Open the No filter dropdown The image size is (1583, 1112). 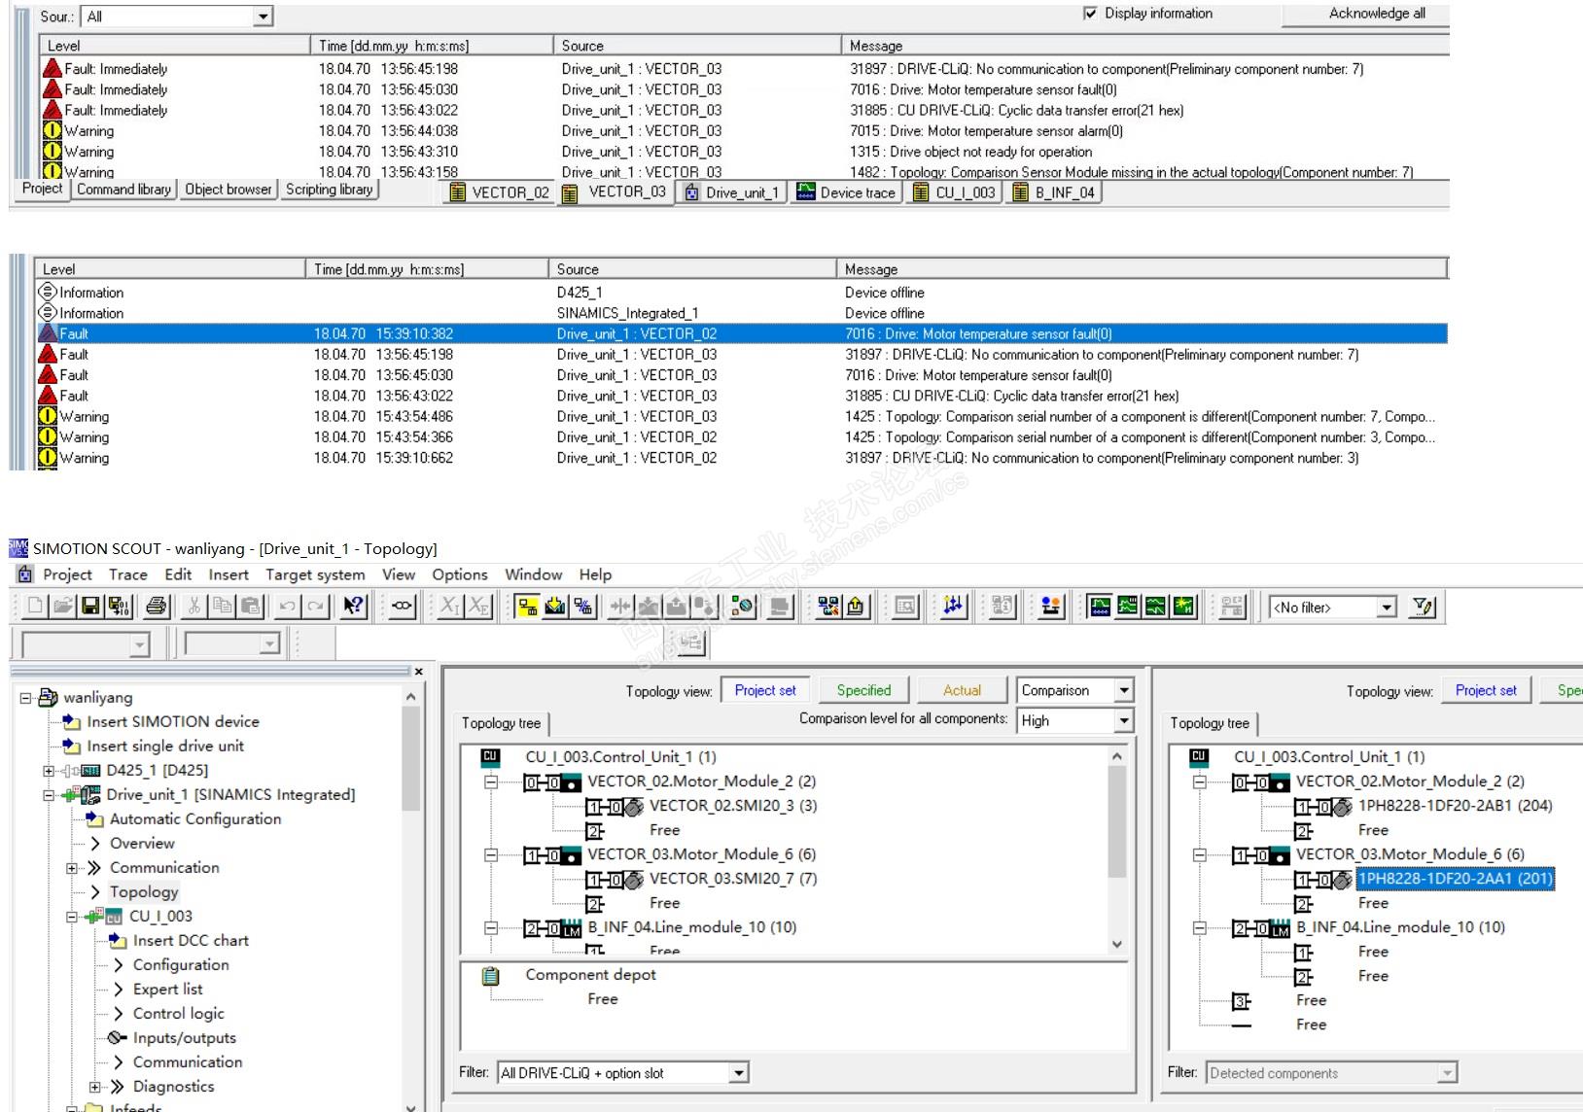[x=1387, y=608]
